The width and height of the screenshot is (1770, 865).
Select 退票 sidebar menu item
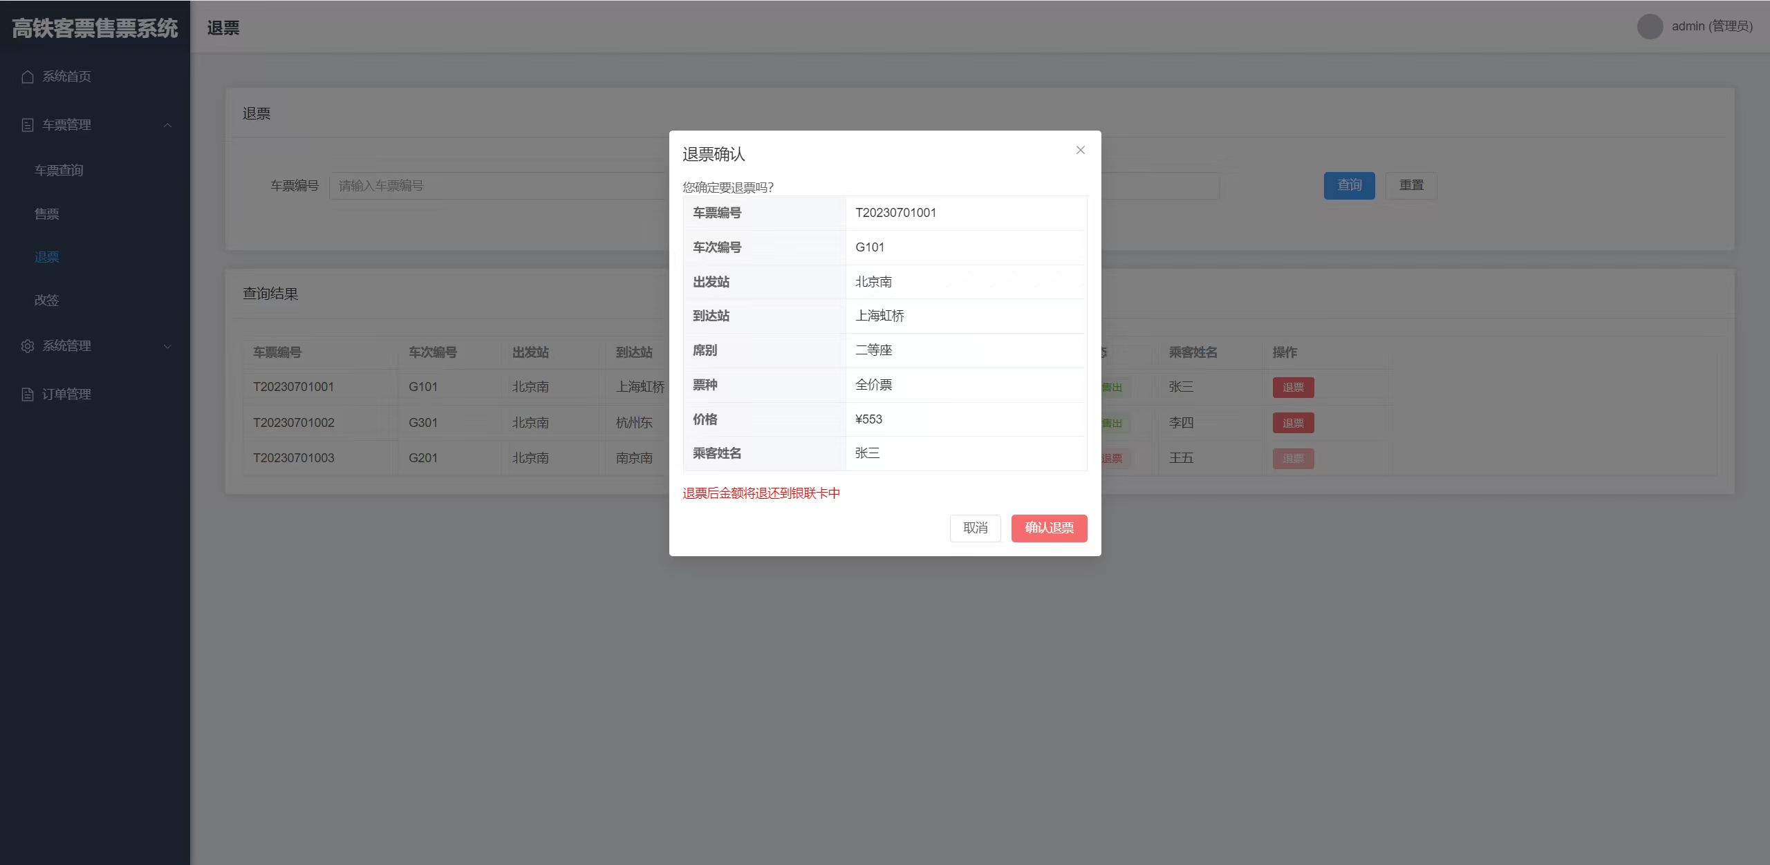pos(47,257)
